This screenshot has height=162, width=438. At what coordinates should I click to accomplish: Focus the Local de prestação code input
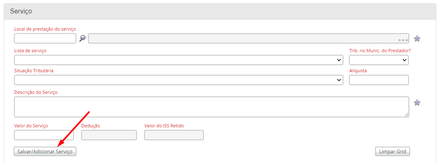click(x=45, y=38)
